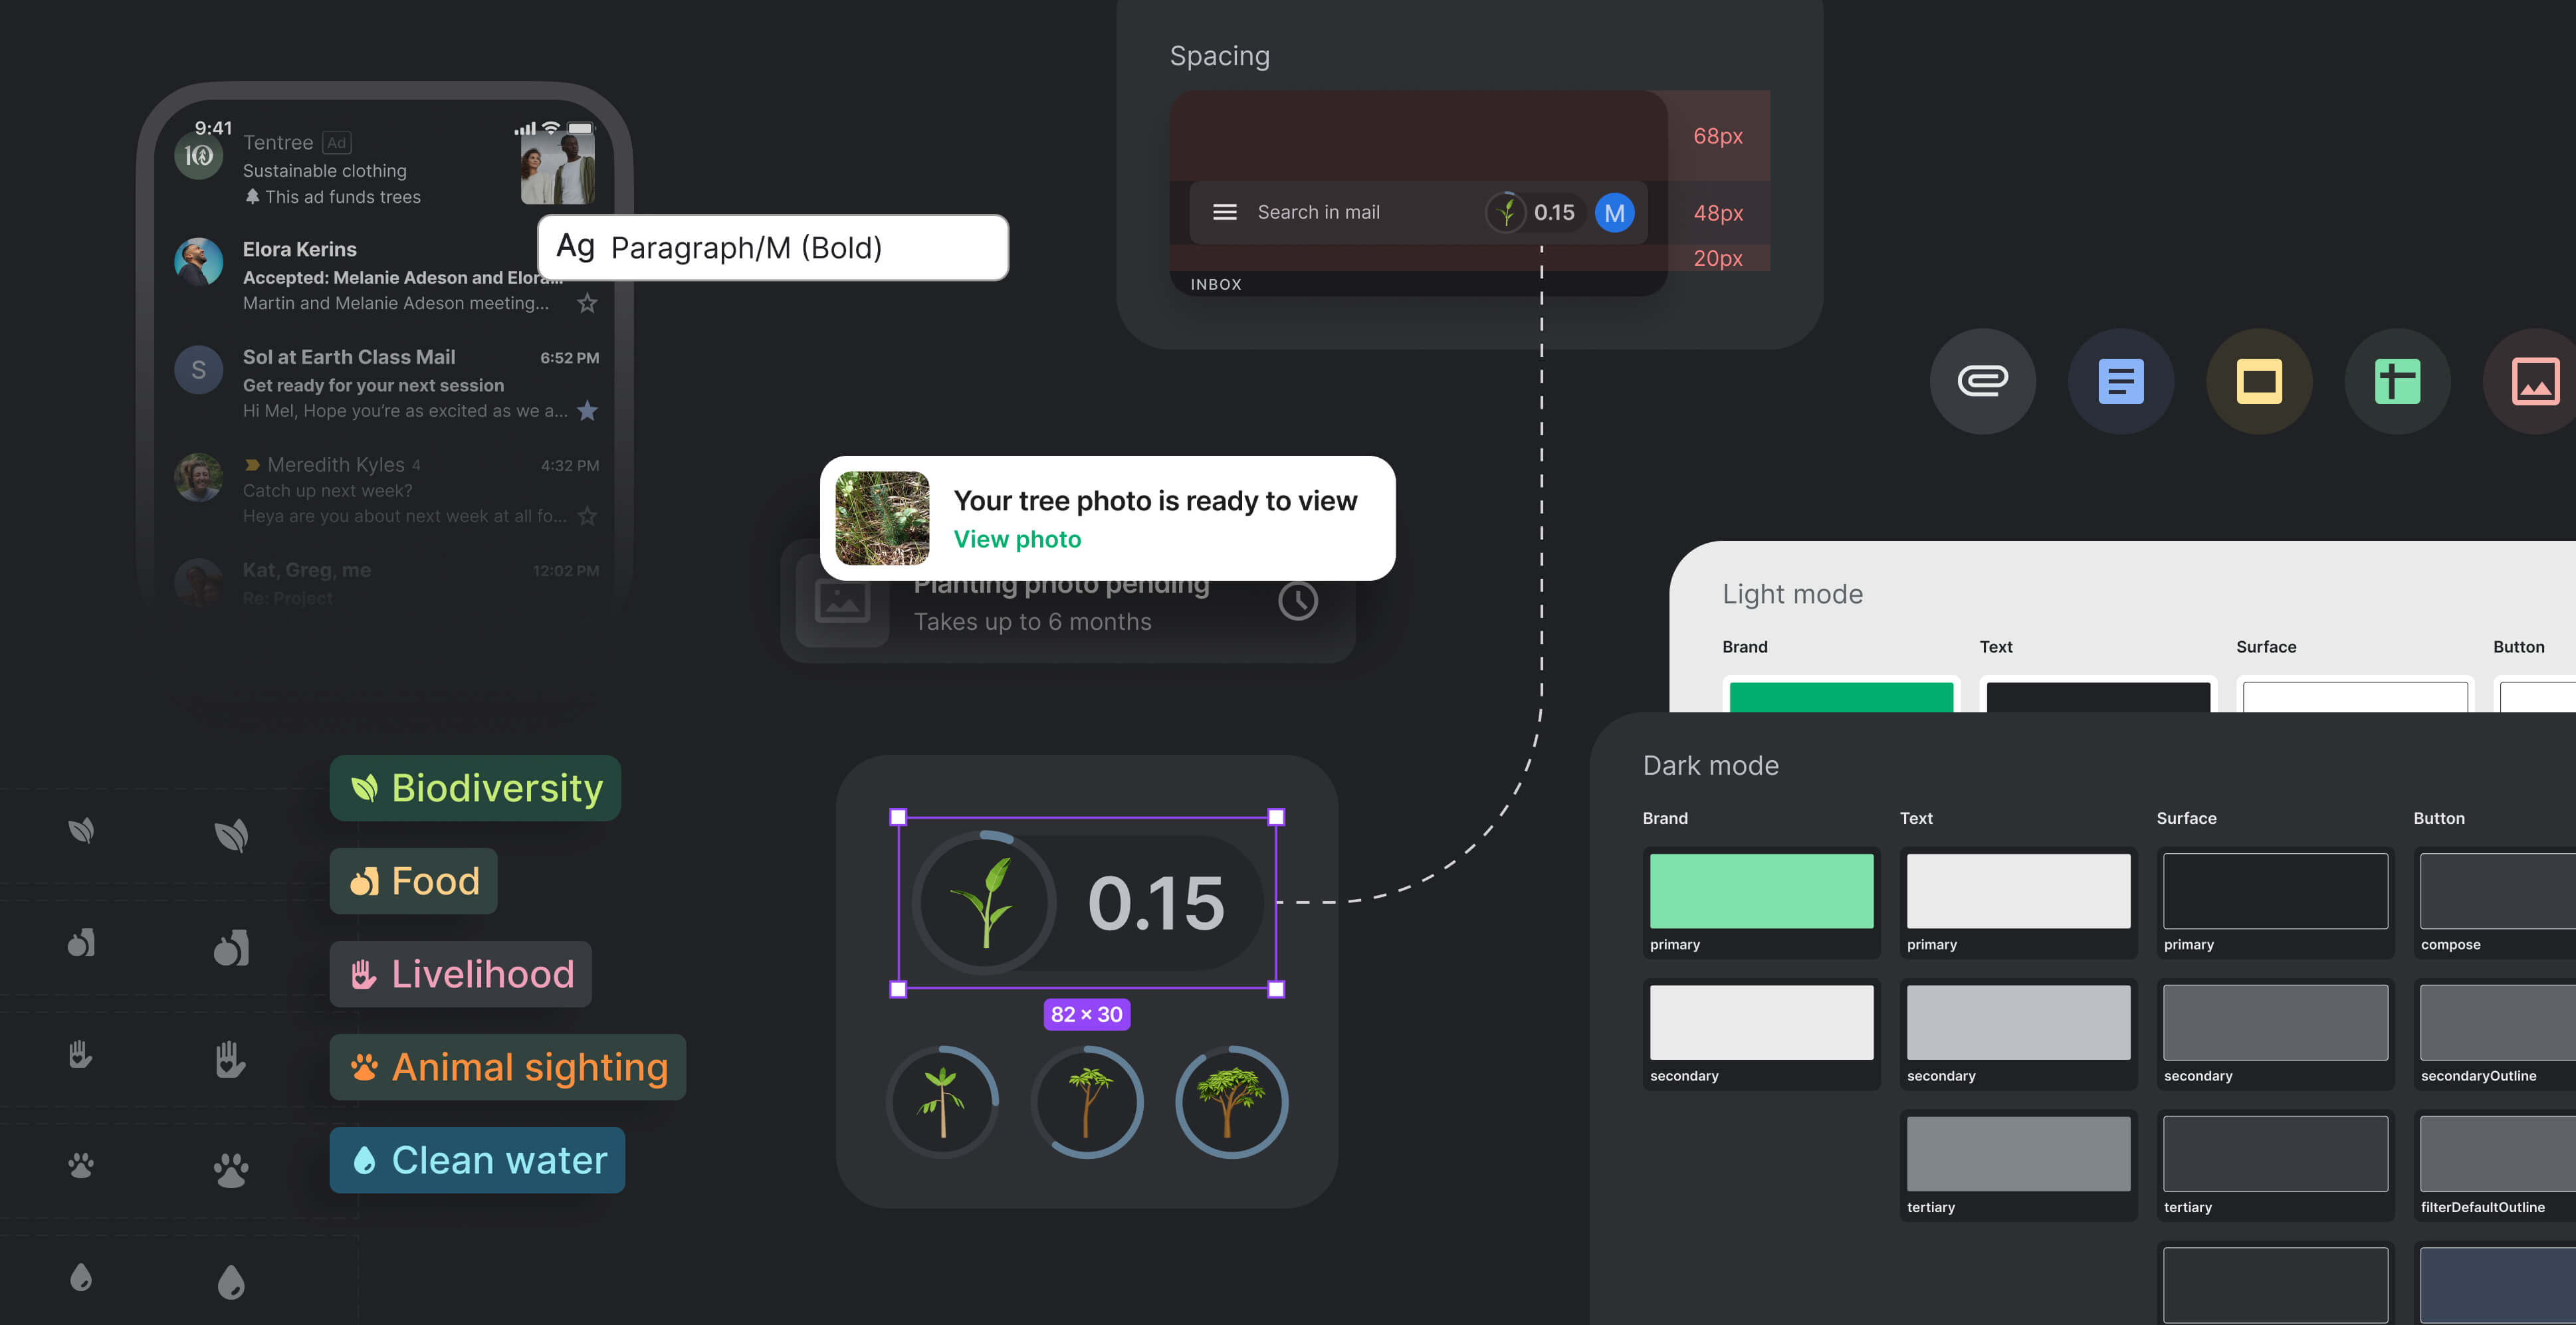The height and width of the screenshot is (1325, 2576).
Task: Click the smaller grey fruit icon
Action: point(81,942)
